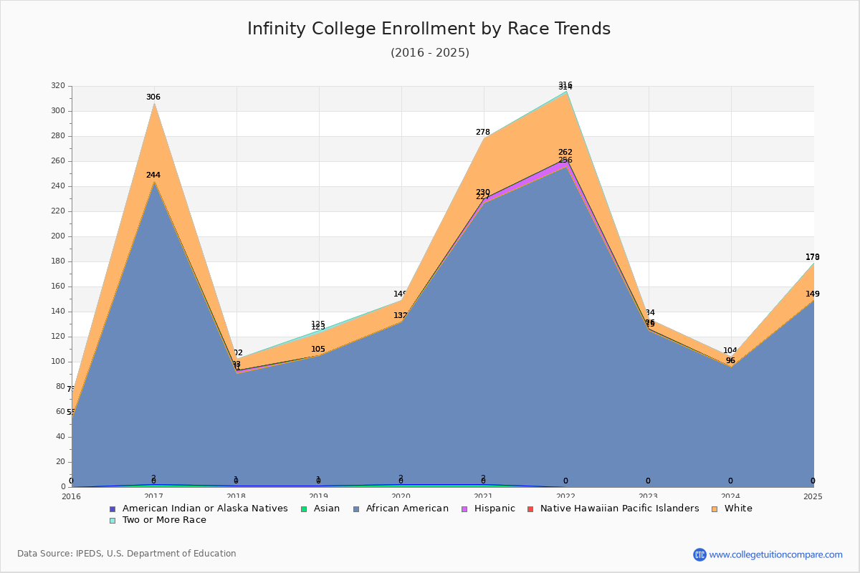The width and height of the screenshot is (860, 573).
Task: Click the Data Source IPEDS text
Action: tap(127, 554)
